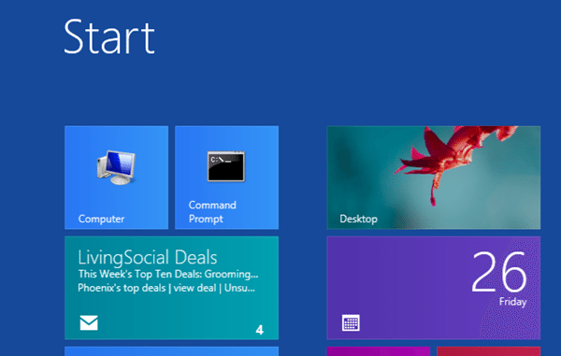Screen dimensions: 561x356
Task: Open the Mail tile envelope icon
Action: click(x=89, y=322)
